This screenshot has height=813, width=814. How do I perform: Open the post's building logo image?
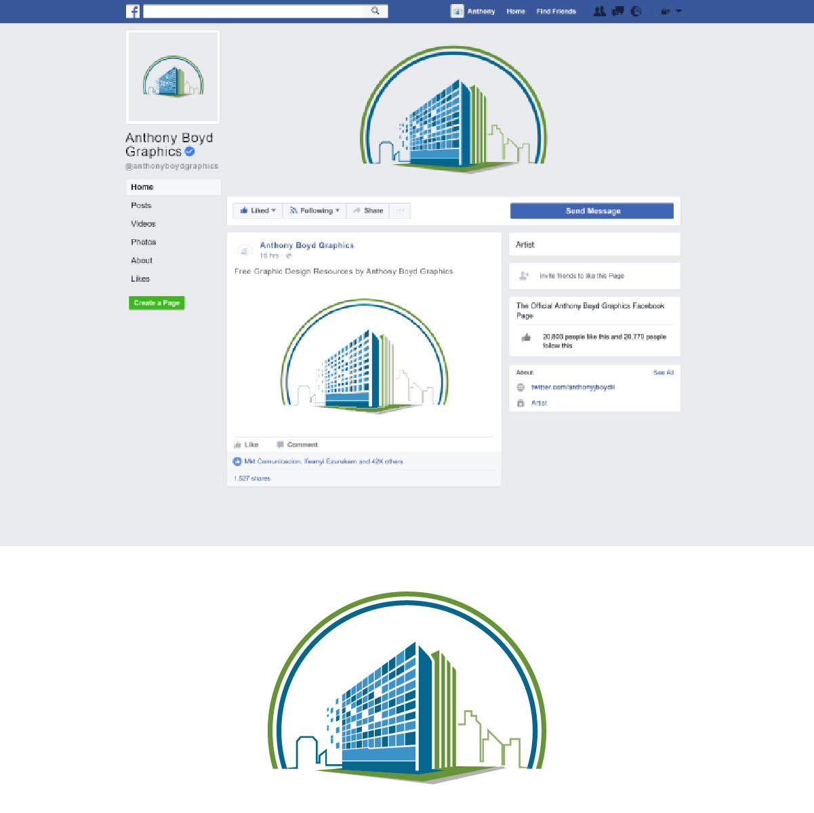365,356
